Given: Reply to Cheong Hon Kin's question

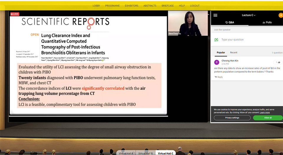Looking at the screenshot, I should click(218, 77).
